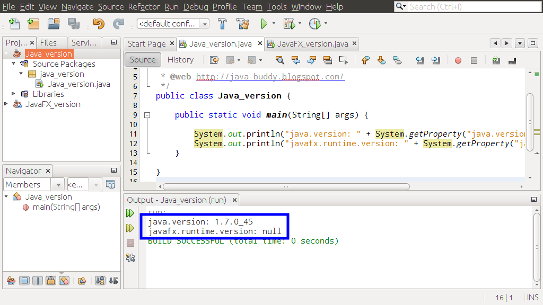Switch to Source view button
The height and width of the screenshot is (305, 543).
[x=143, y=60]
